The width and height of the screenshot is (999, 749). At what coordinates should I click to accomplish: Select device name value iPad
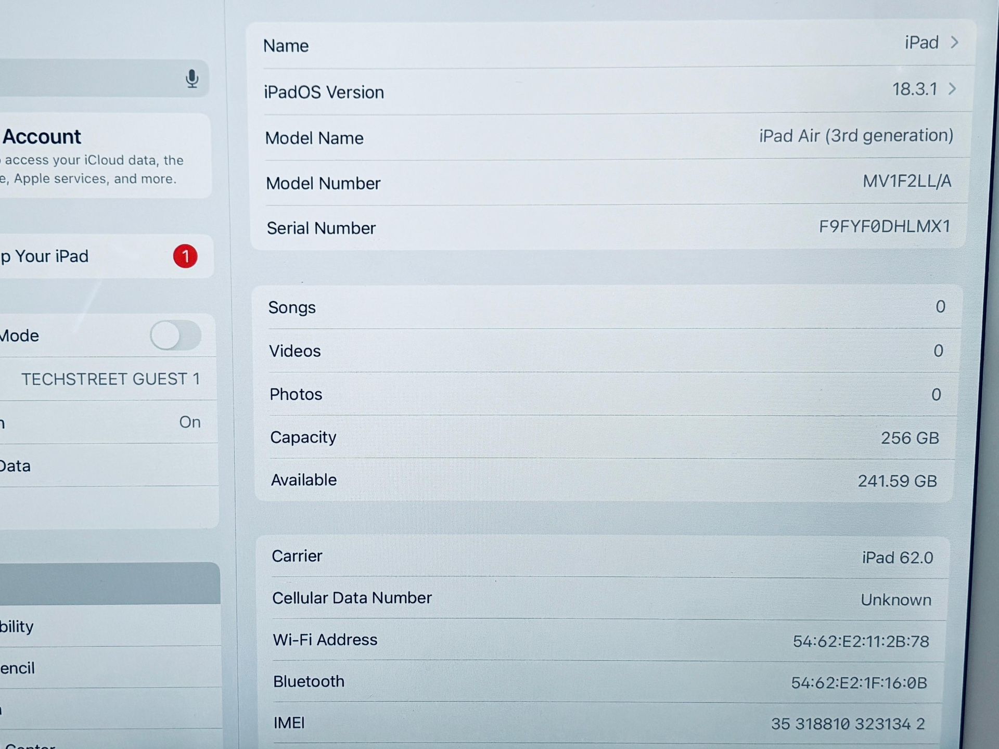(921, 43)
